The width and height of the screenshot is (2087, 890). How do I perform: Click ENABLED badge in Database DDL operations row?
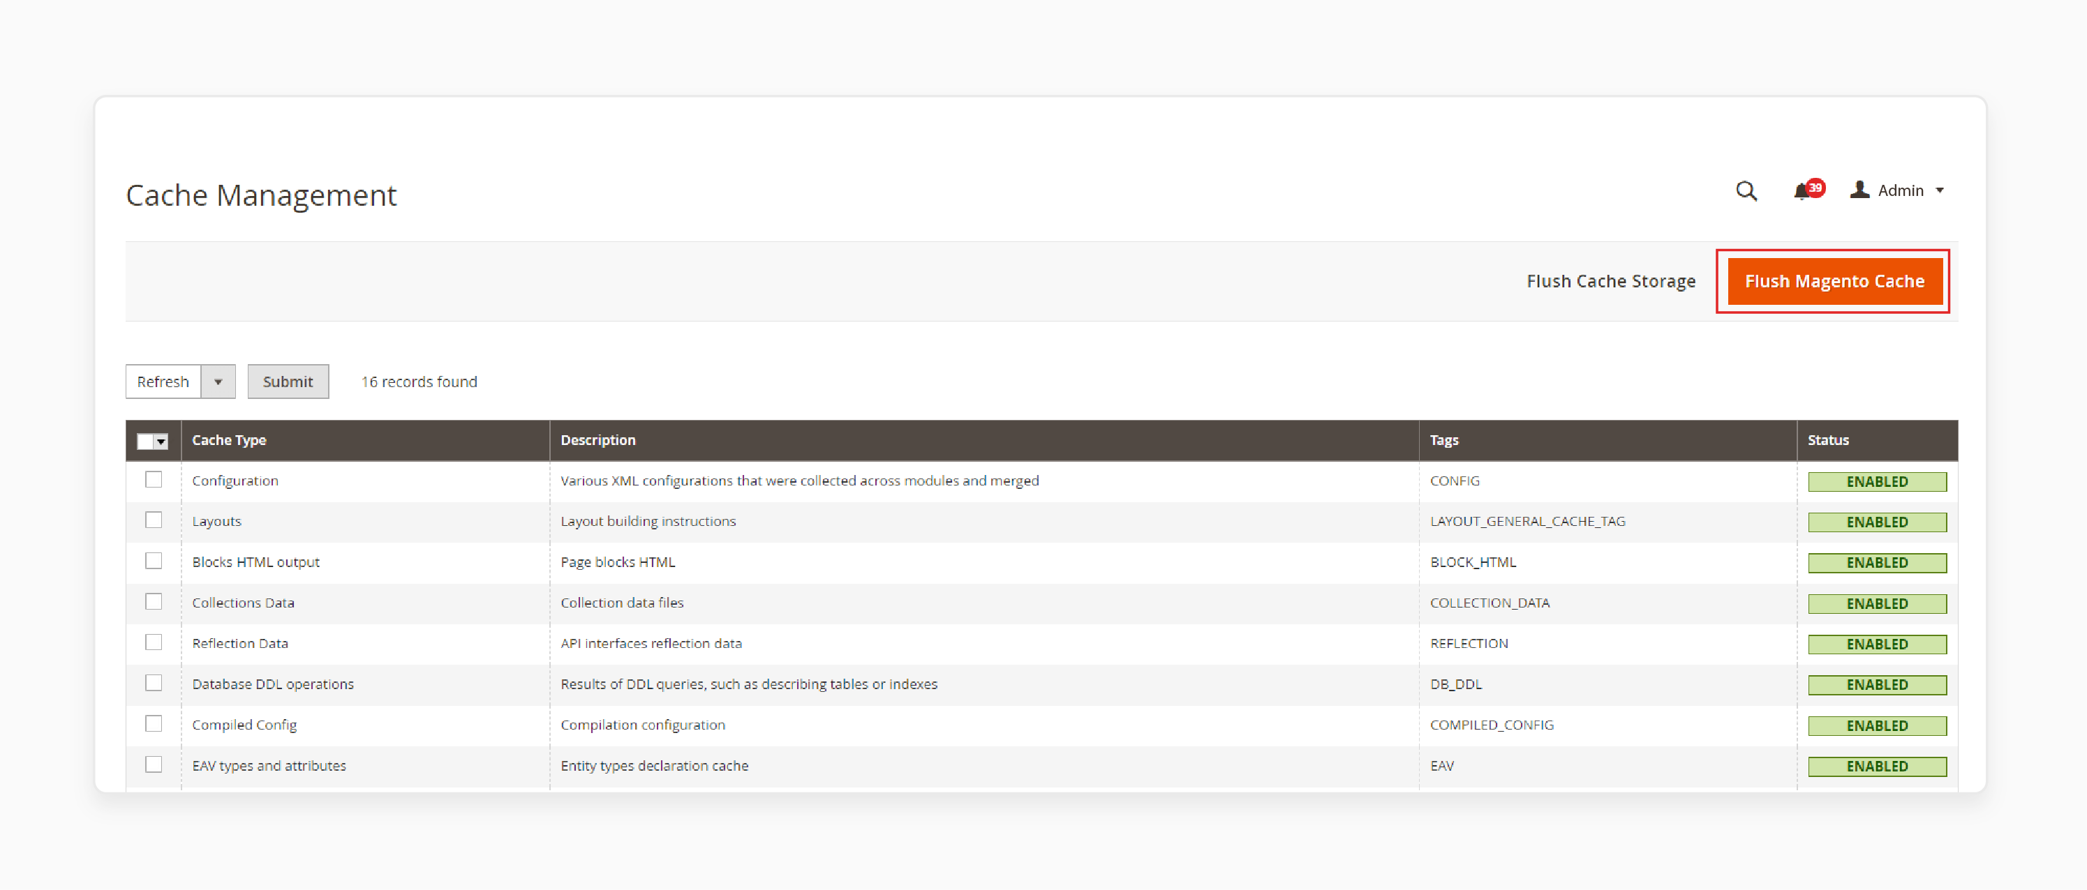pyautogui.click(x=1877, y=685)
